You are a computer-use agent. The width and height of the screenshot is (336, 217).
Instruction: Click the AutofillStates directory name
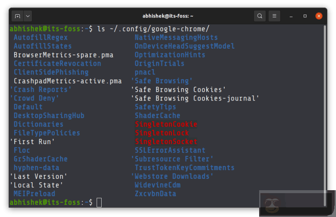pos(43,46)
